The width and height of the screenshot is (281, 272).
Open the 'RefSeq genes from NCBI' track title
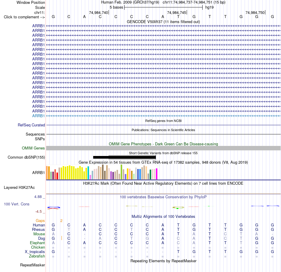coord(163,121)
